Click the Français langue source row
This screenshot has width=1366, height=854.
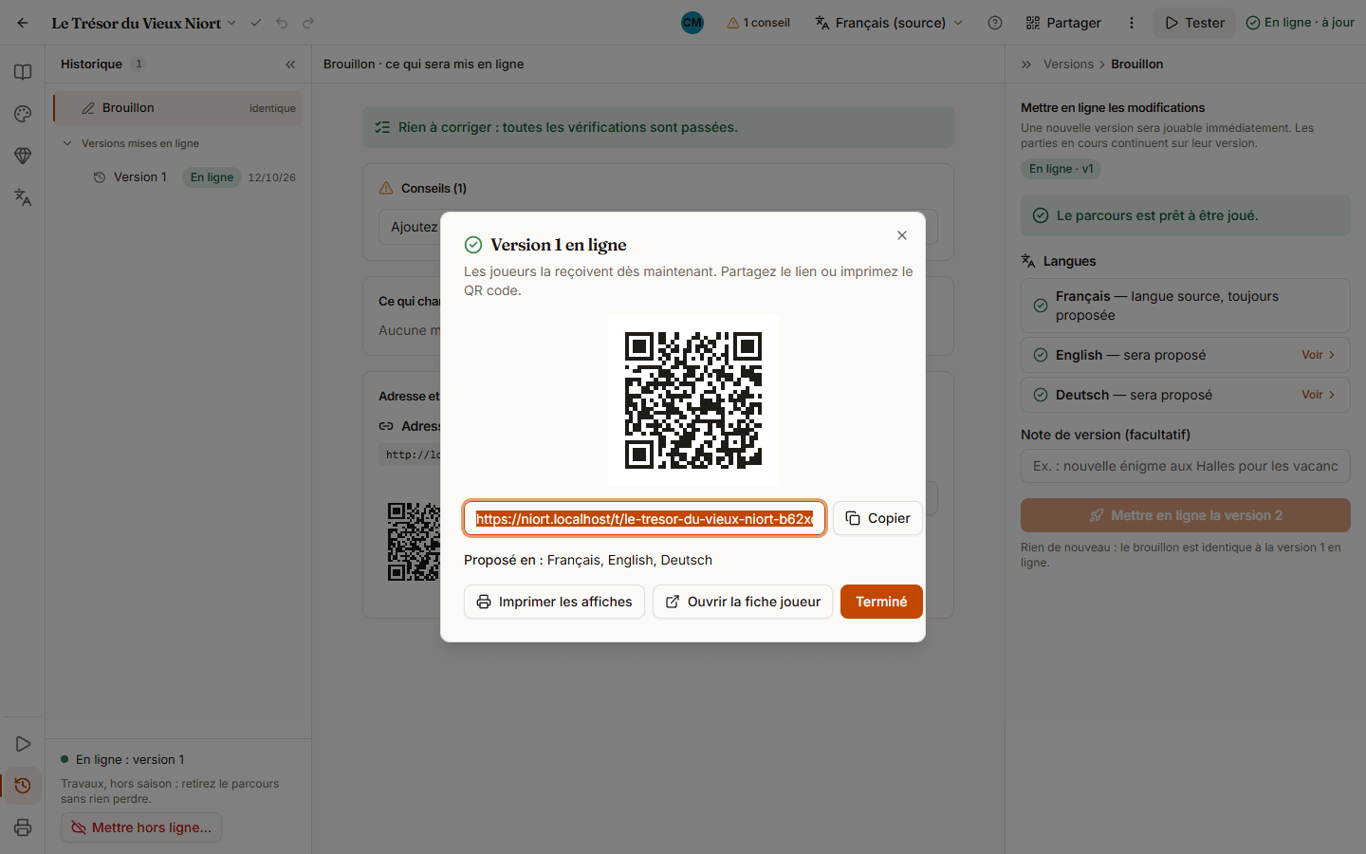(x=1186, y=306)
